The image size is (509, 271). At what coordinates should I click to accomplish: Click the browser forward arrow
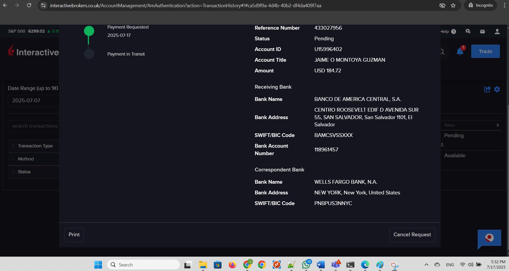tap(17, 5)
